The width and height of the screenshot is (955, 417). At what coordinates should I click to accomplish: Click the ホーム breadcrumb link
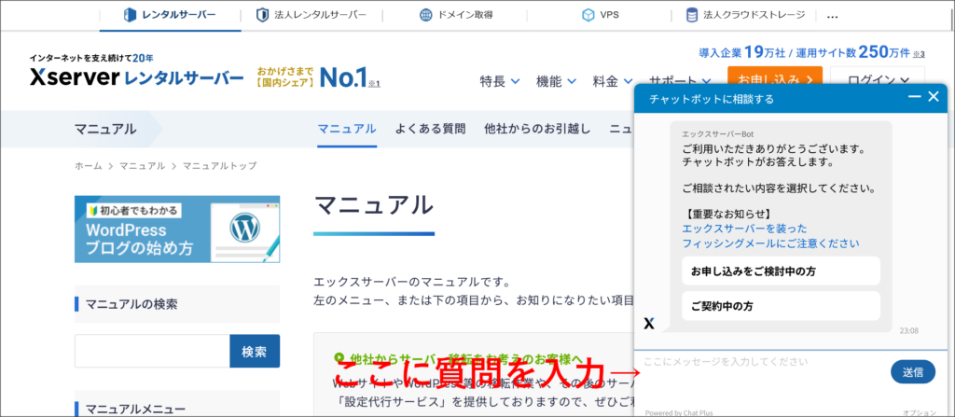coord(89,166)
